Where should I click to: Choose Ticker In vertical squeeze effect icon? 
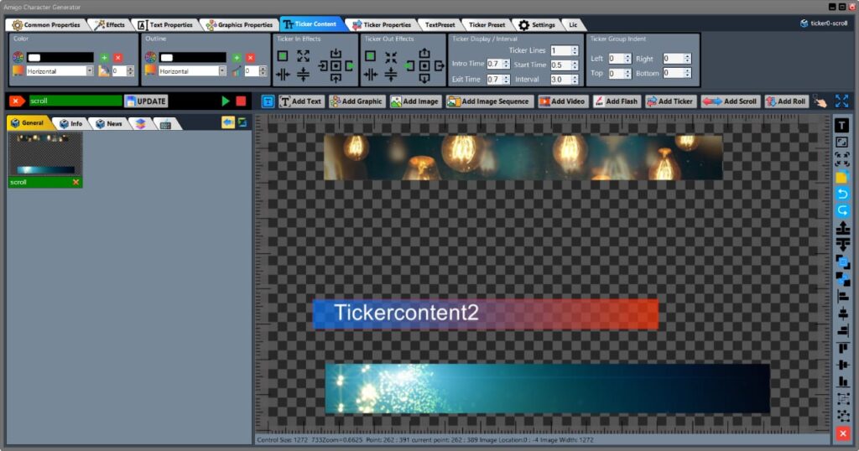click(x=303, y=75)
